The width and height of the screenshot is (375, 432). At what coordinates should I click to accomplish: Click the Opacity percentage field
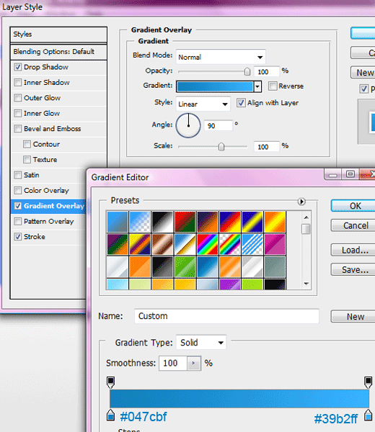tap(267, 71)
